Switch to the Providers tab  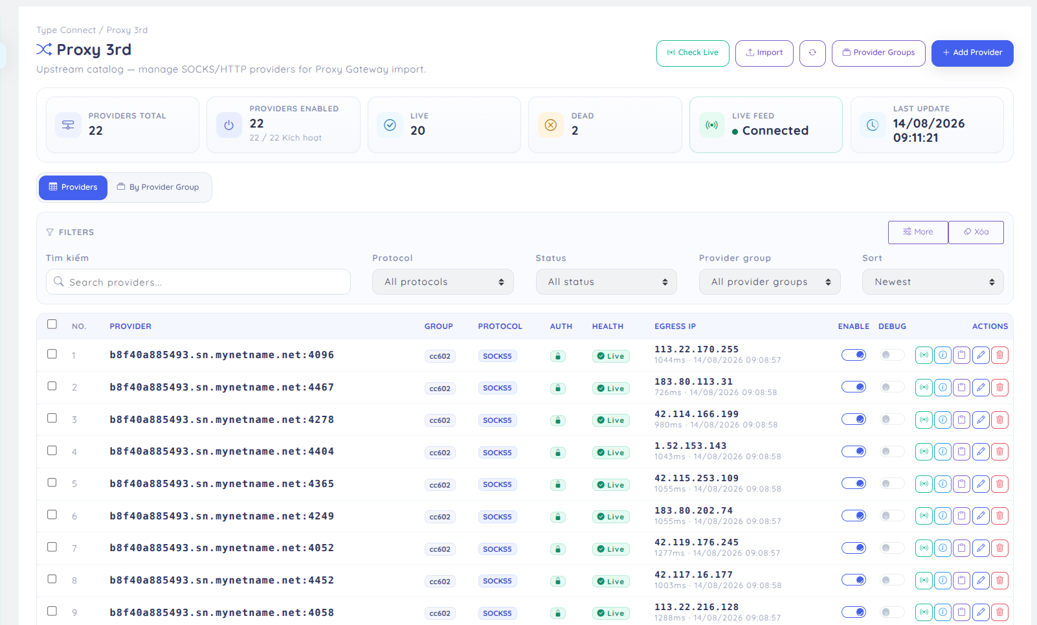pos(73,187)
